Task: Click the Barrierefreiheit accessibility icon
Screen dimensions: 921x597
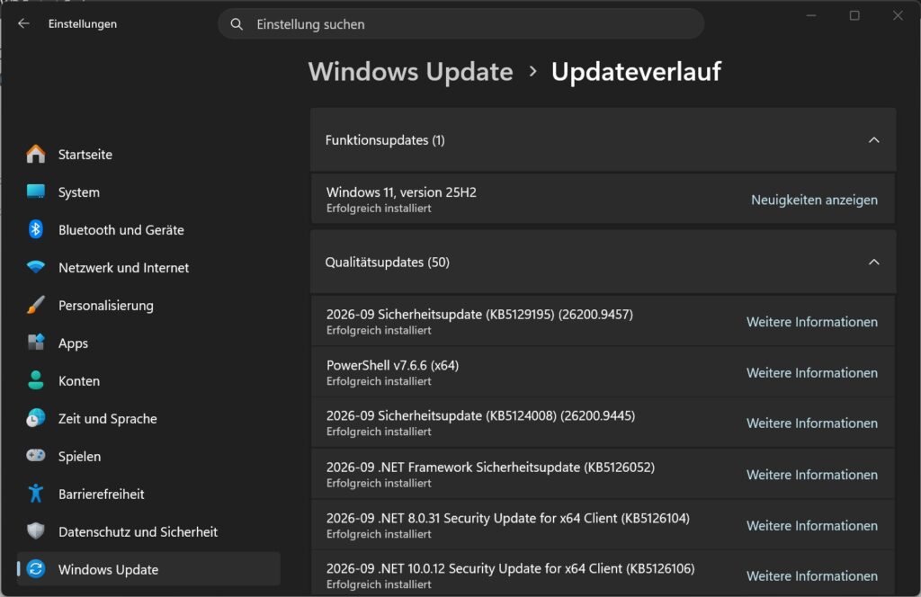Action: [x=36, y=493]
